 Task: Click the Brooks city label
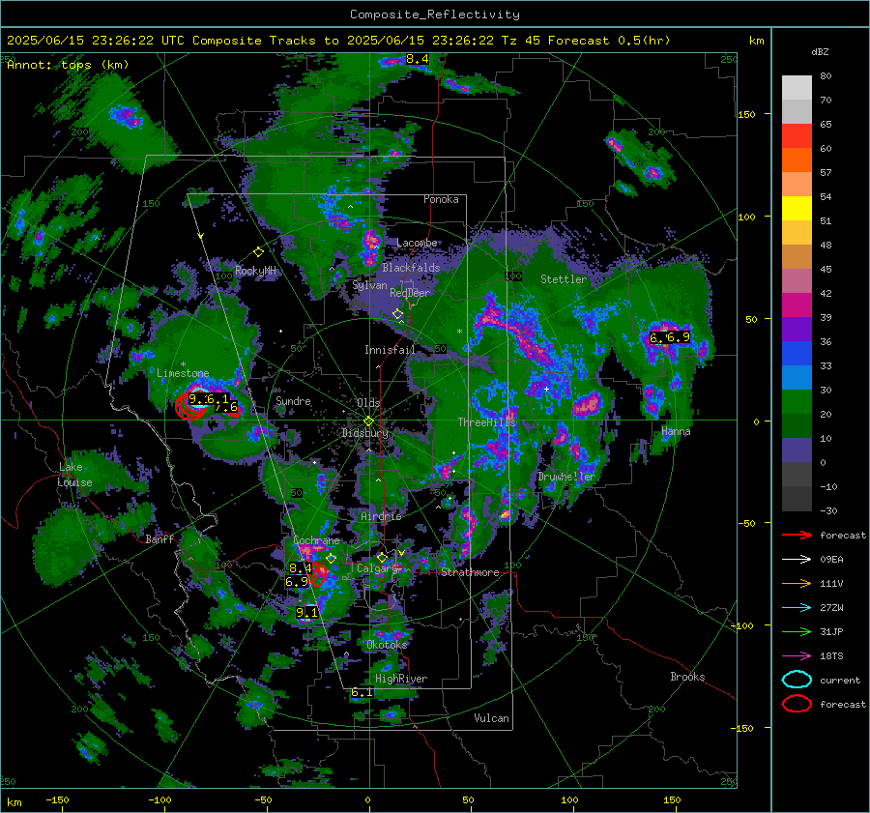[x=687, y=677]
